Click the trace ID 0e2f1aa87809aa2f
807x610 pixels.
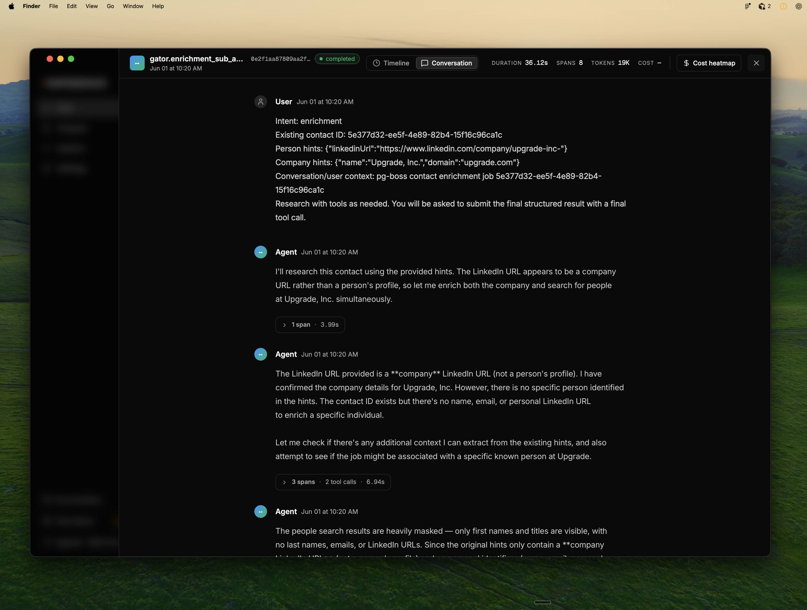pyautogui.click(x=281, y=59)
